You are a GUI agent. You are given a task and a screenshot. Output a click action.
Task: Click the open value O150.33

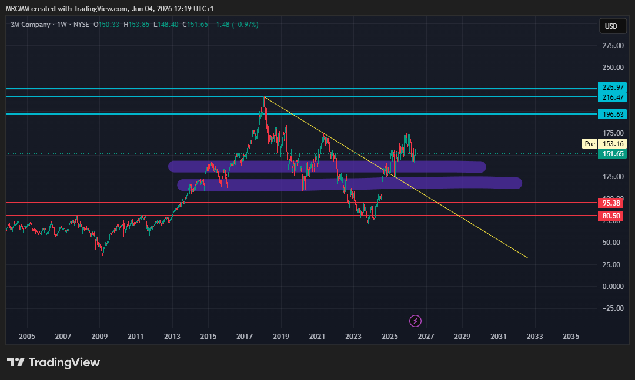pyautogui.click(x=106, y=25)
